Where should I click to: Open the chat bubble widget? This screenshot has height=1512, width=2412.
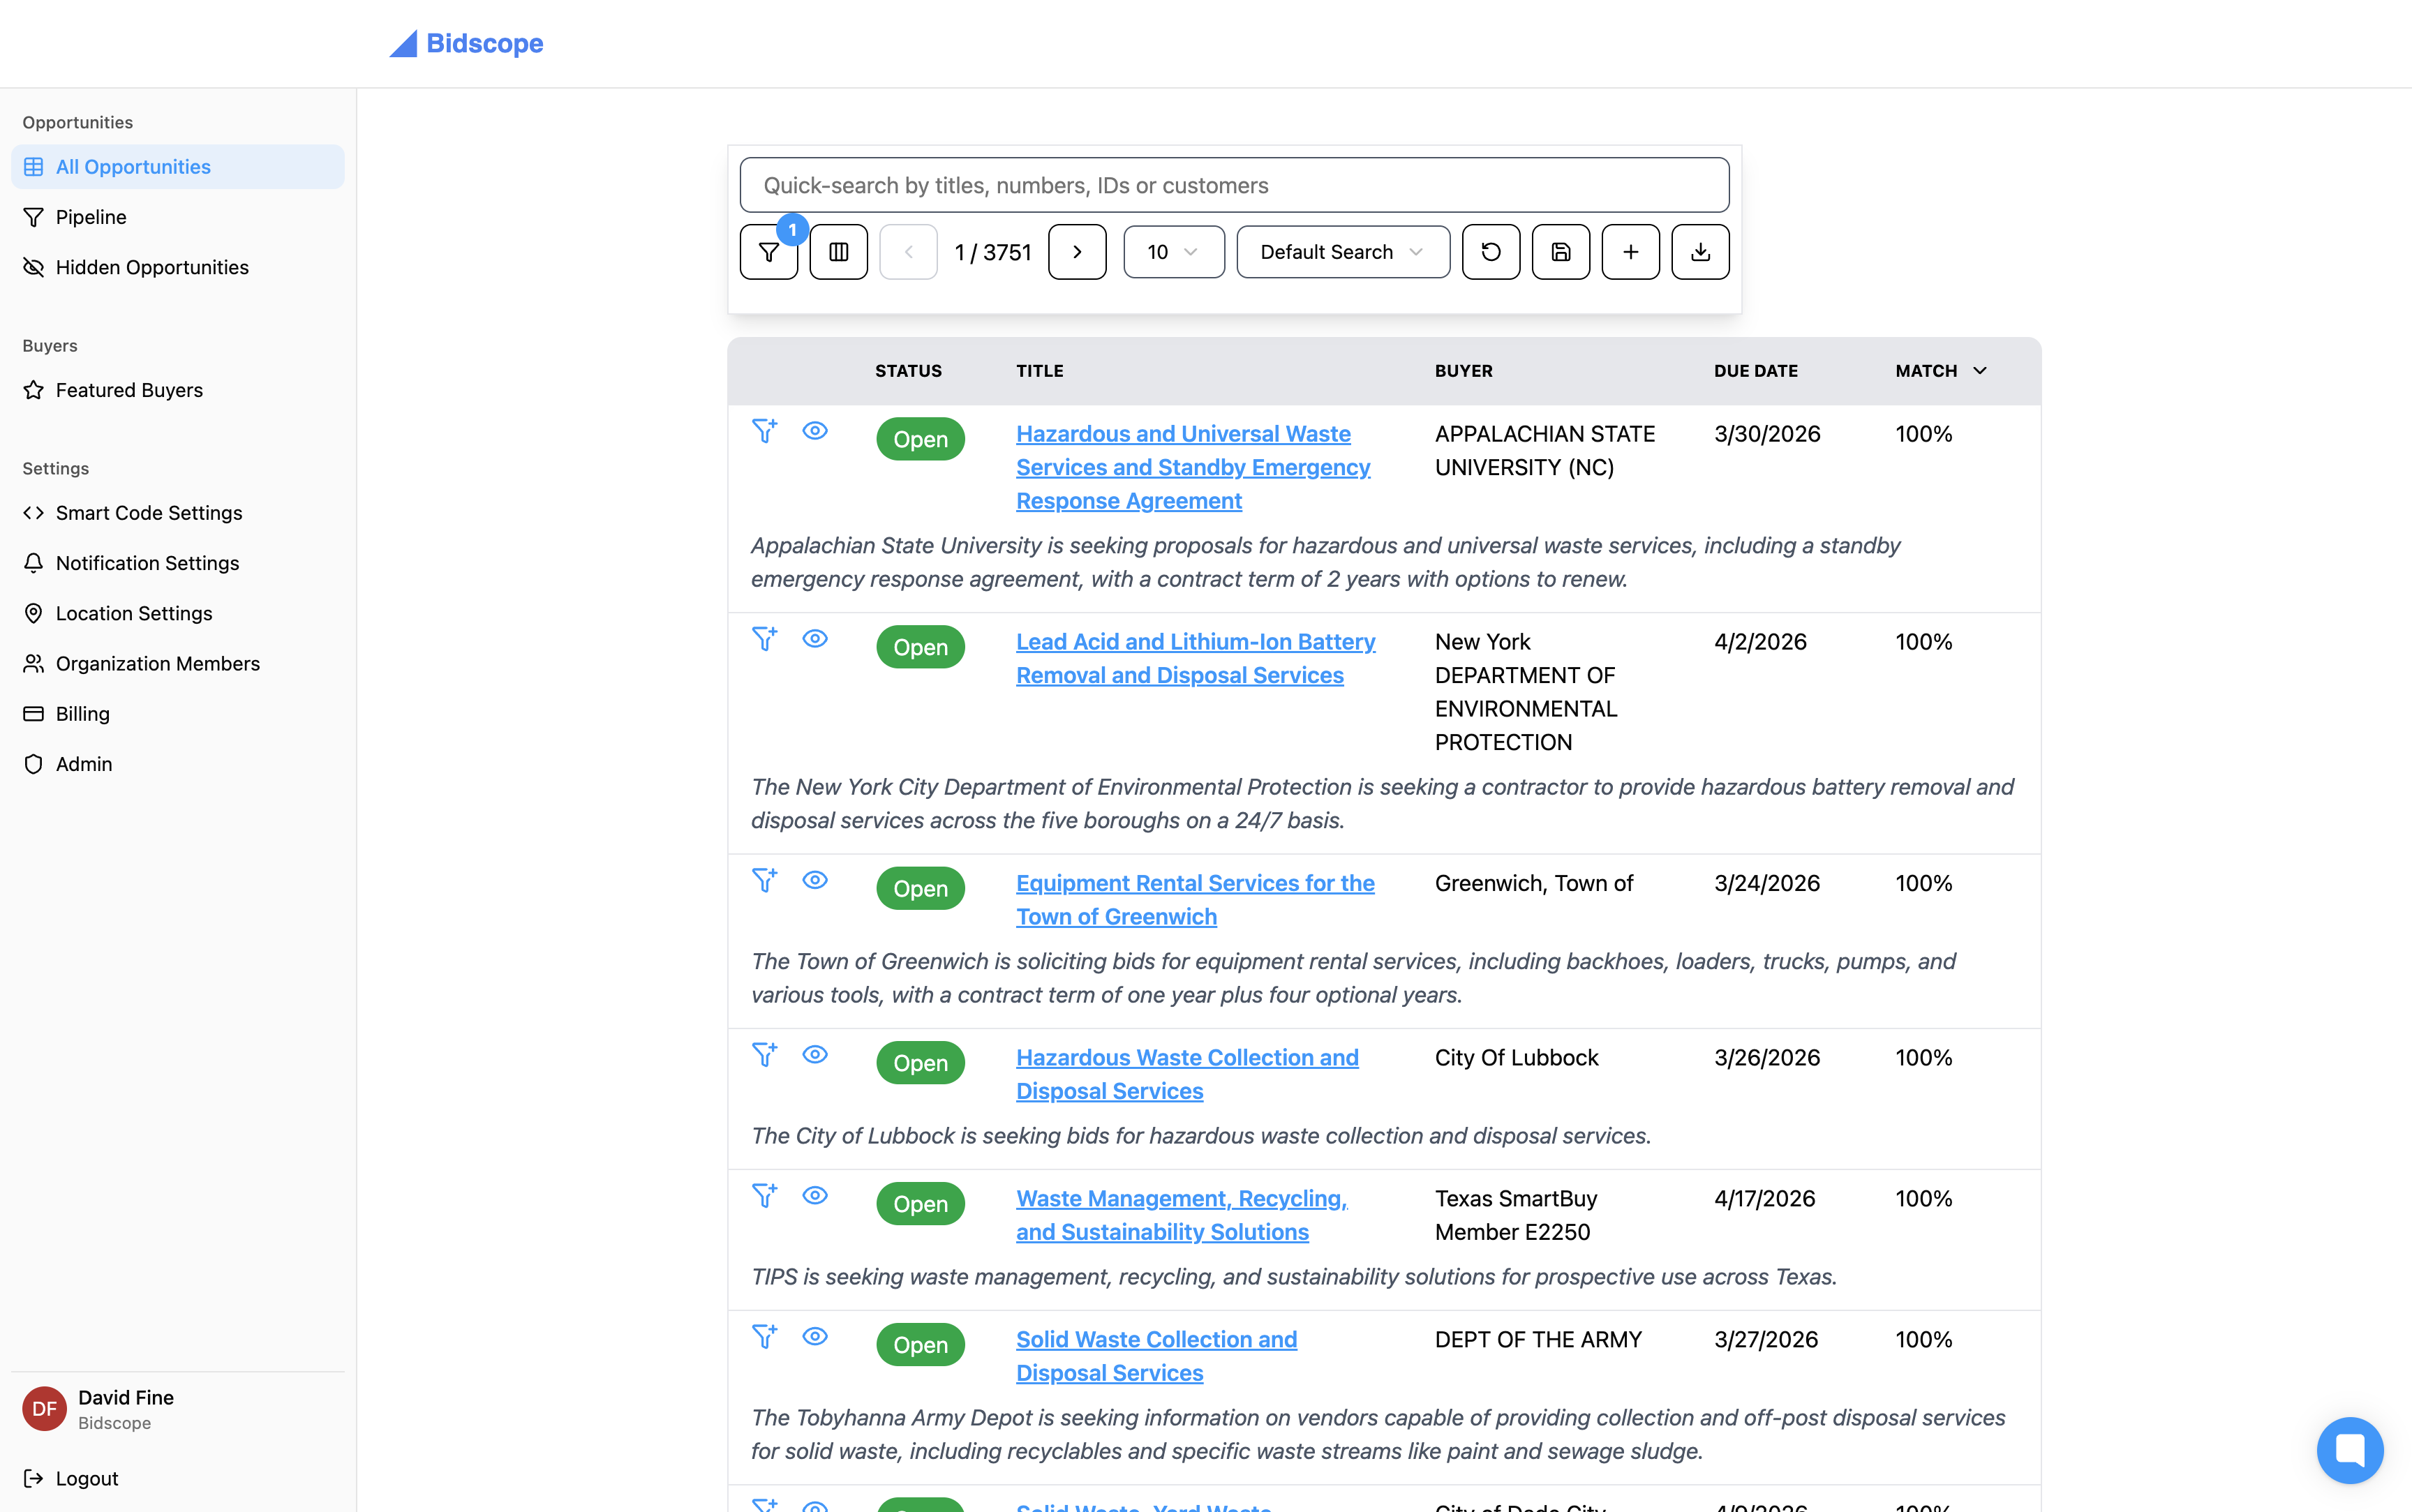pos(2349,1449)
